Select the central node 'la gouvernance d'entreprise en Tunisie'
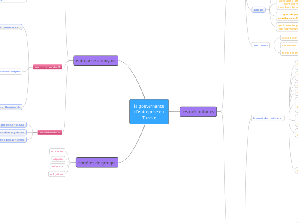This screenshot has width=298, height=223. [x=149, y=111]
